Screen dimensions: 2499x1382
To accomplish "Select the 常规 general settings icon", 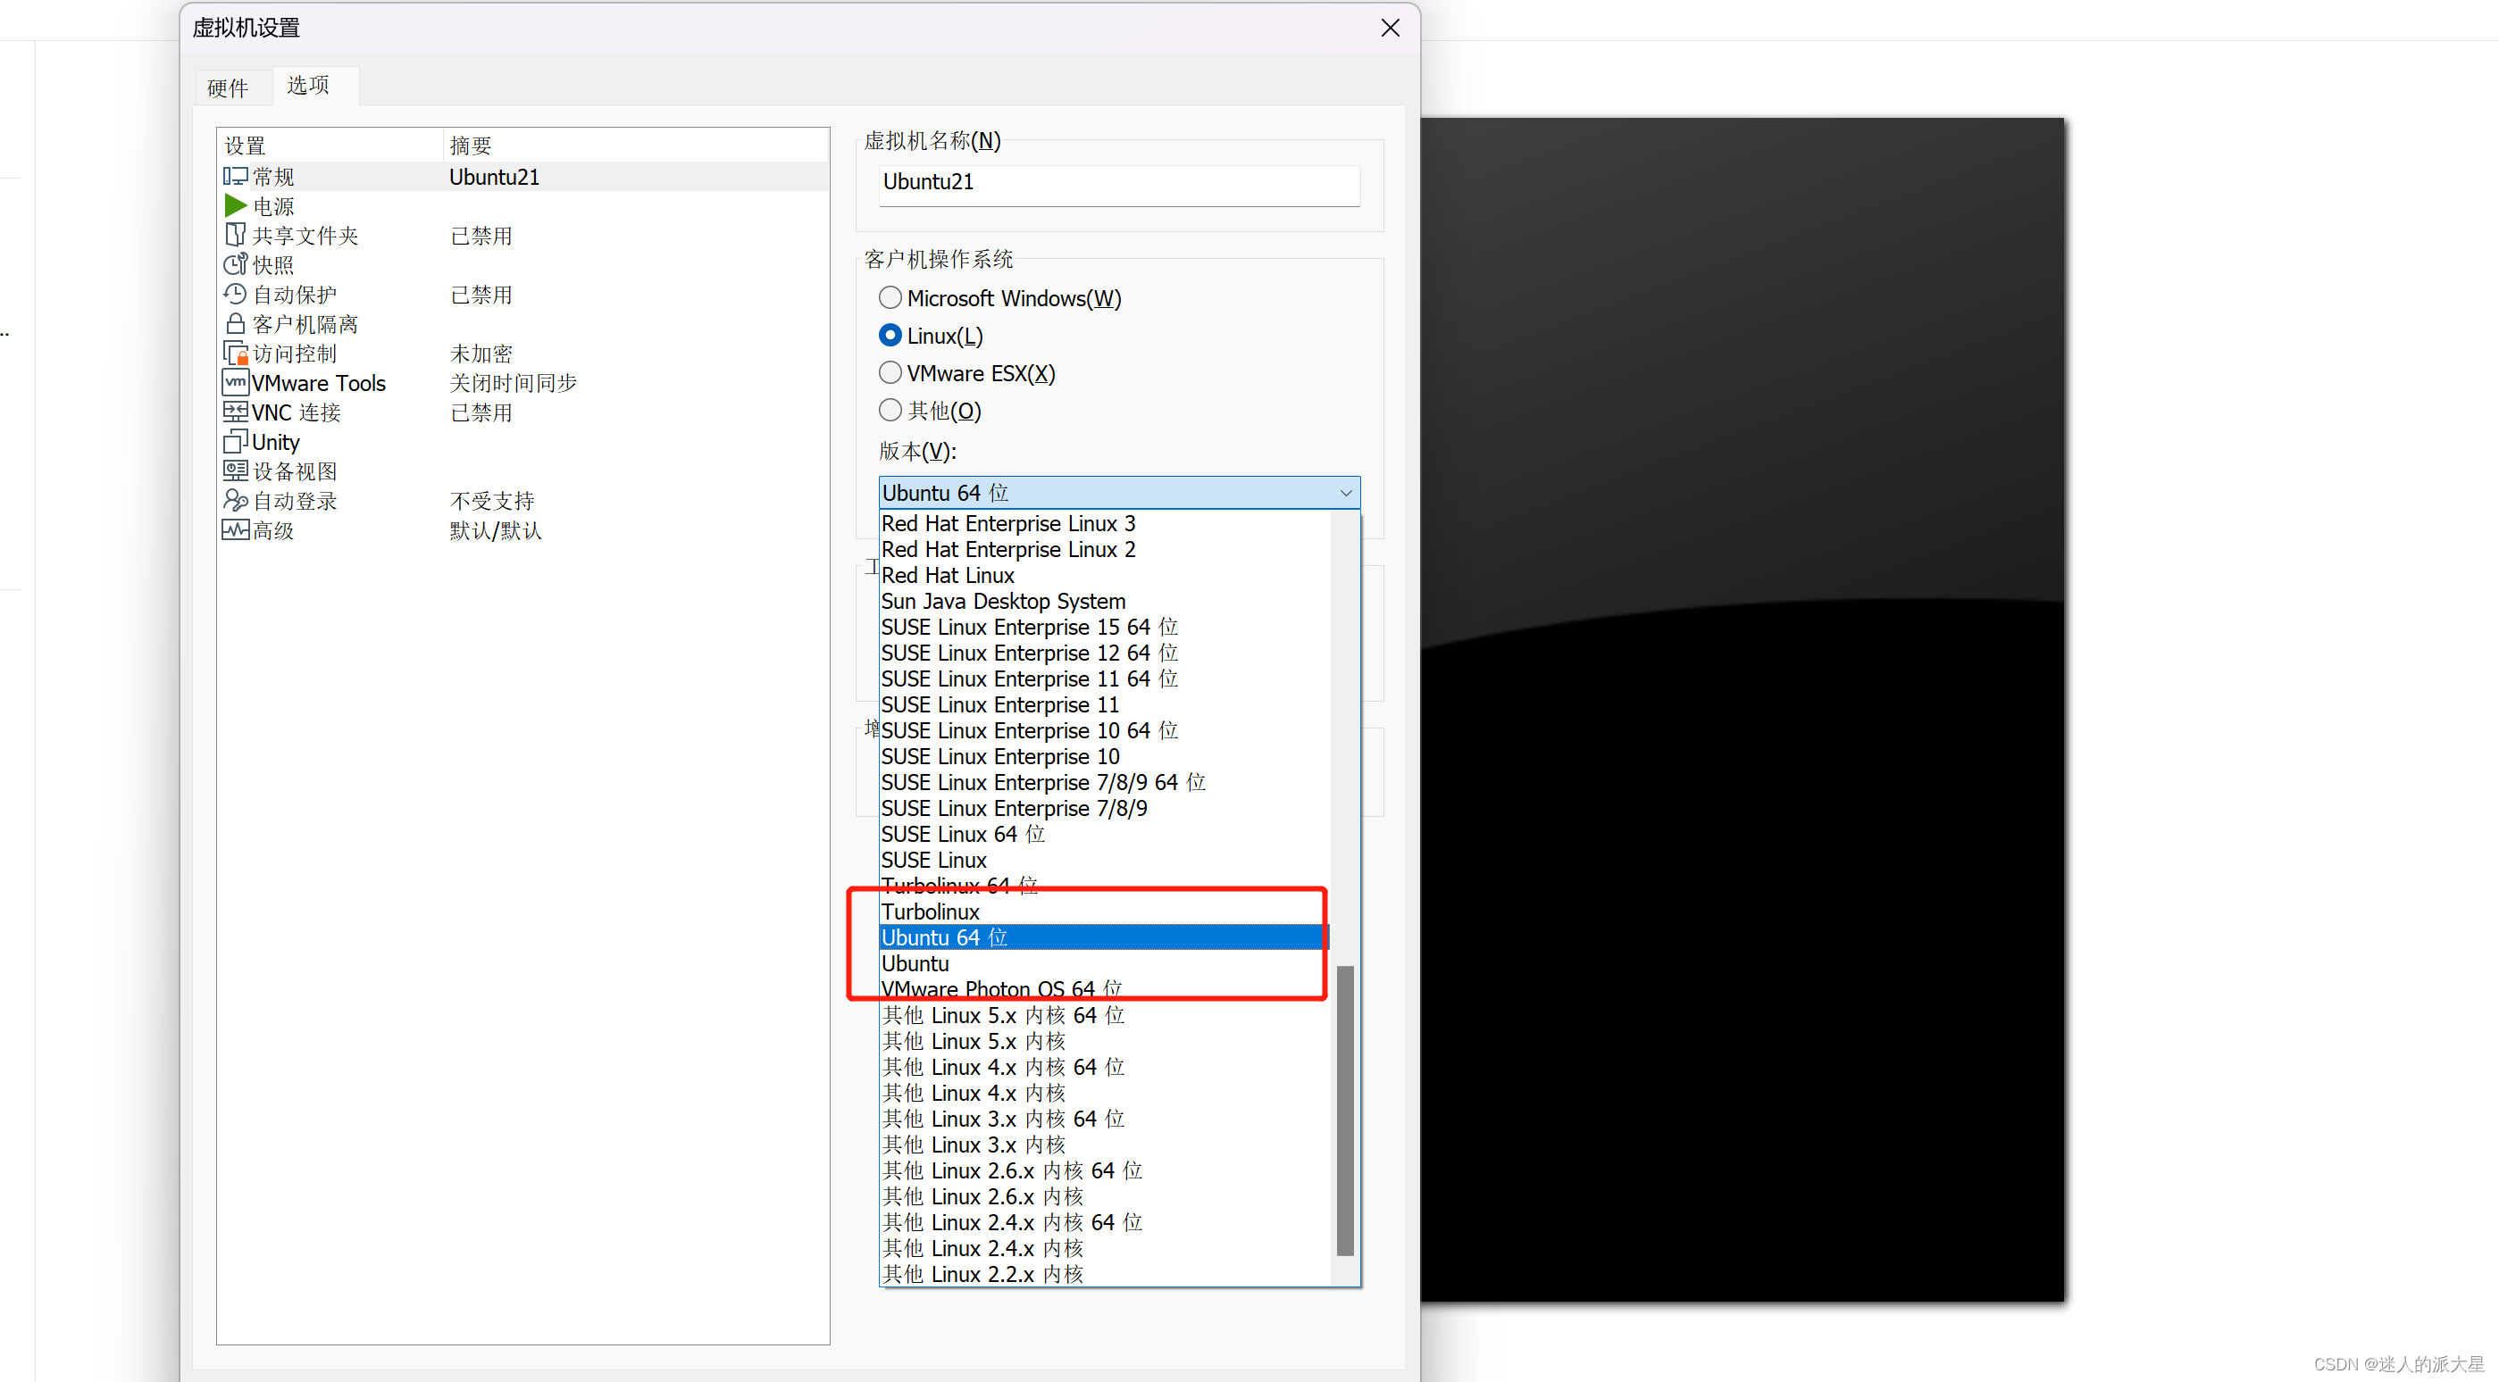I will coord(235,177).
